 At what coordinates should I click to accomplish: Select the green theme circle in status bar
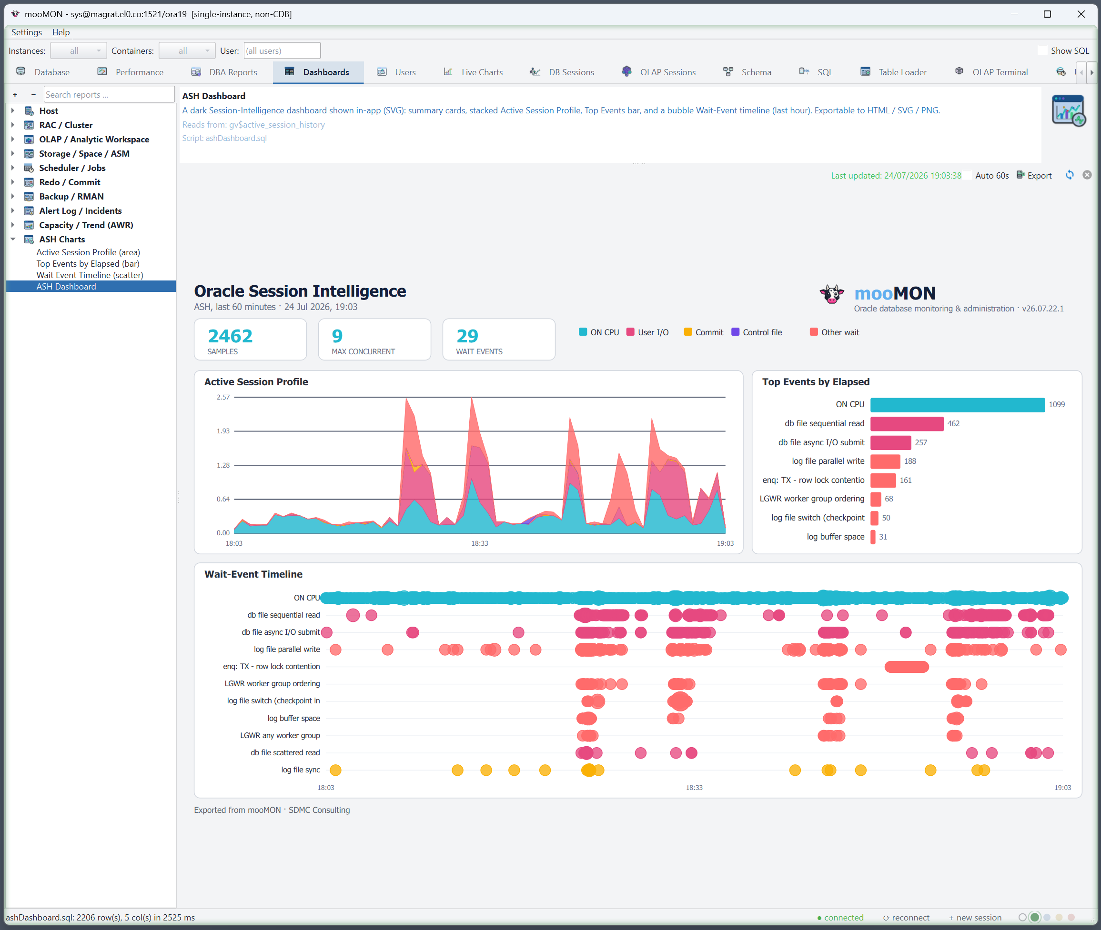point(1035,917)
